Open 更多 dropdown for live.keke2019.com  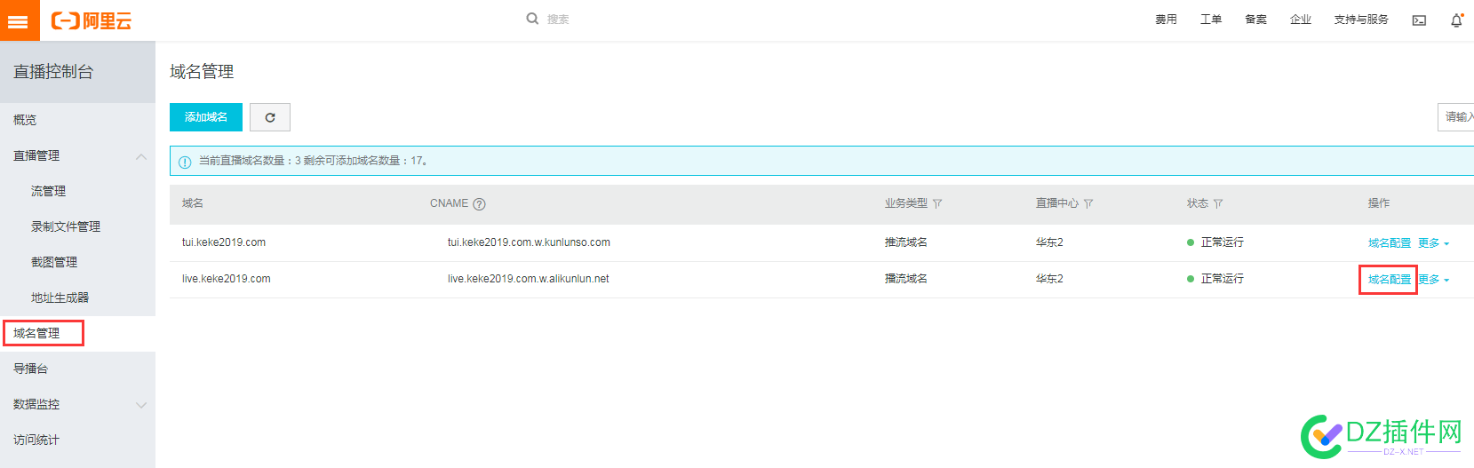coord(1433,280)
